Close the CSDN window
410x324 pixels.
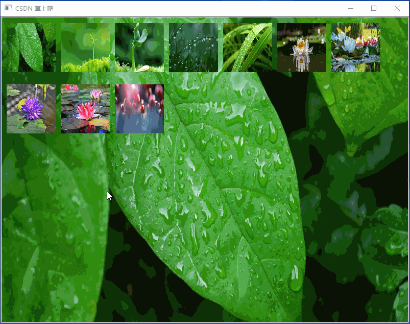(397, 8)
